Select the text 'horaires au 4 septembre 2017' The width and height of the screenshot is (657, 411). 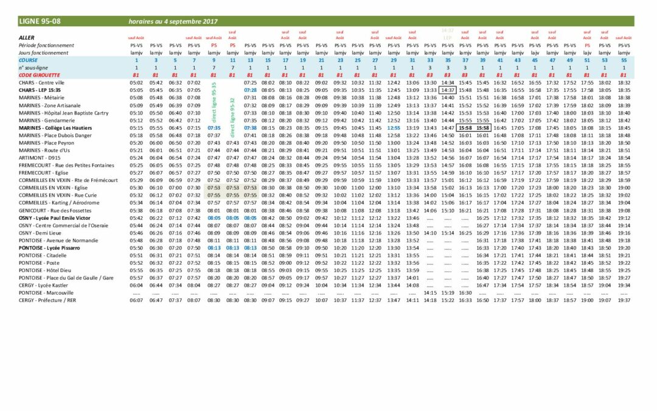(173, 21)
